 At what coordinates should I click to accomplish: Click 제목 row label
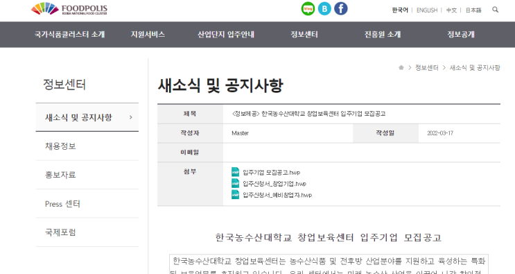190,114
